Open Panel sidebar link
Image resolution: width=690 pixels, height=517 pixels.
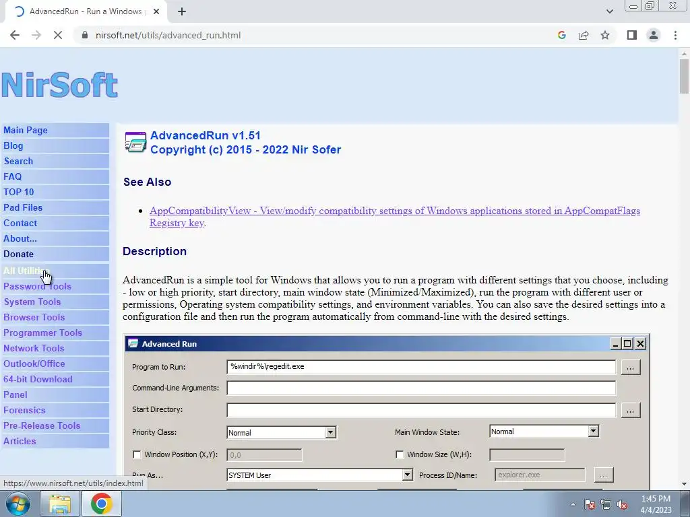pyautogui.click(x=15, y=394)
